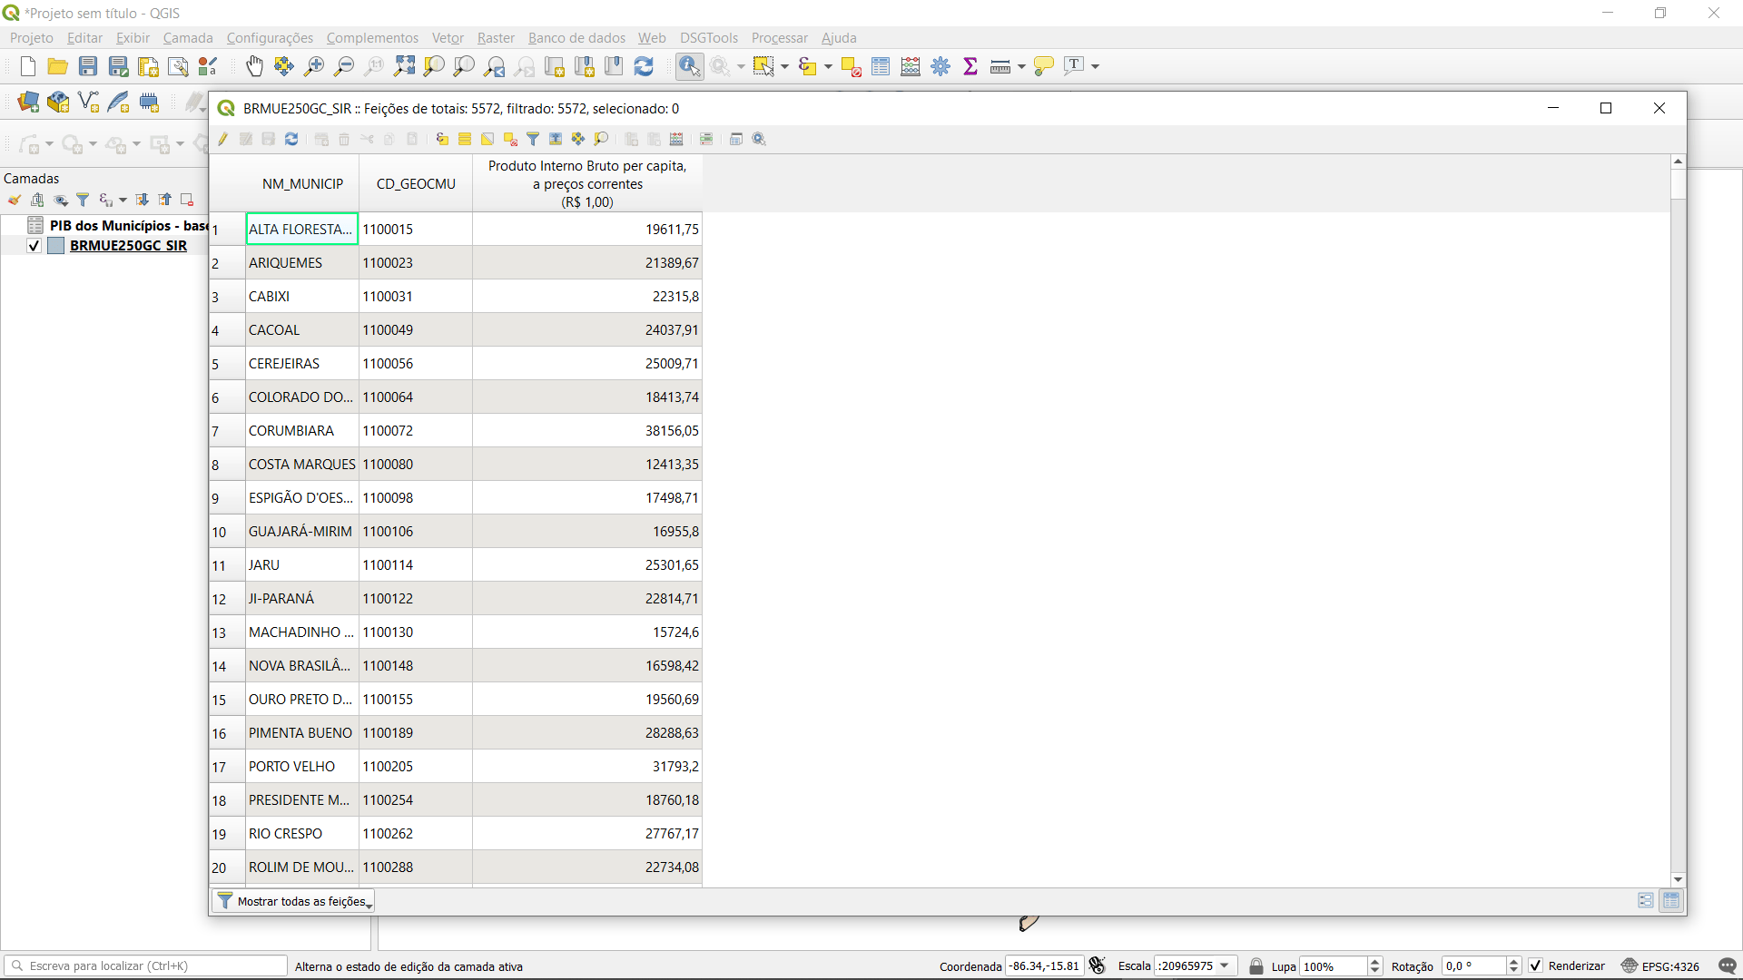Toggle the Renderizar checkbox
The image size is (1743, 980).
pos(1536,966)
